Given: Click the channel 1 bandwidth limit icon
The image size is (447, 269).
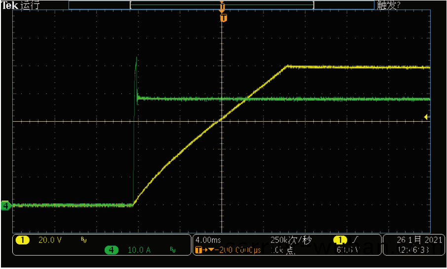Looking at the screenshot, I should (x=83, y=240).
